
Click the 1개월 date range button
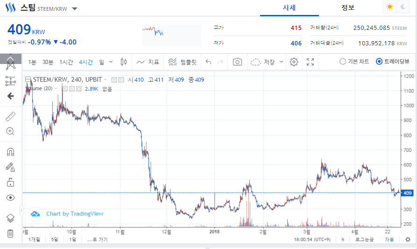tap(35, 240)
